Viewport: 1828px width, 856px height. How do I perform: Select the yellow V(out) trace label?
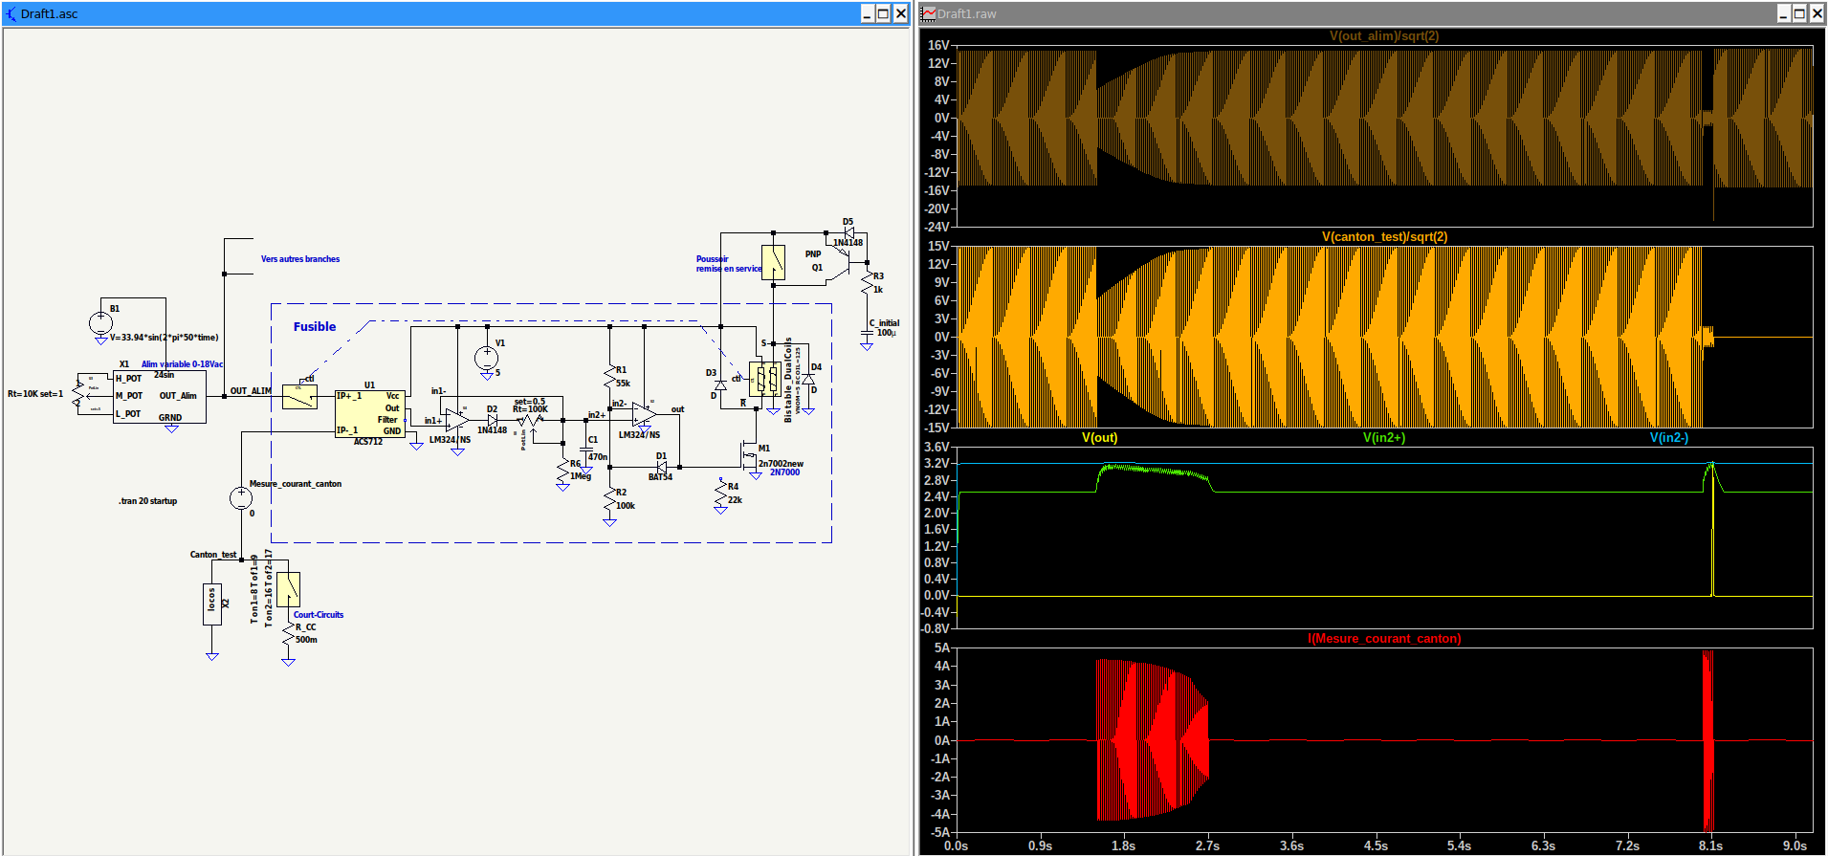(1099, 438)
